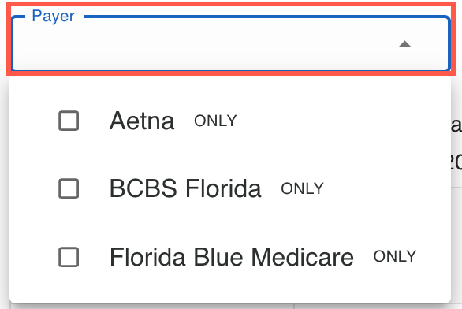Check the BCBS Florida box
462x309 pixels.
[69, 188]
